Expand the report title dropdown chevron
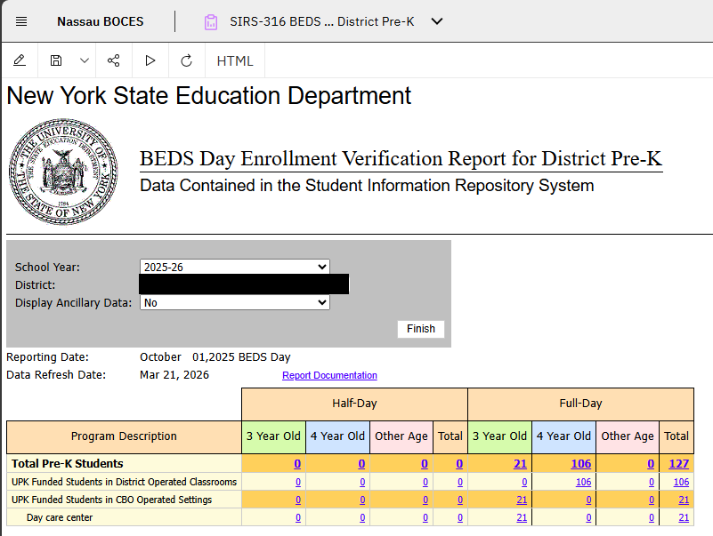 437,21
